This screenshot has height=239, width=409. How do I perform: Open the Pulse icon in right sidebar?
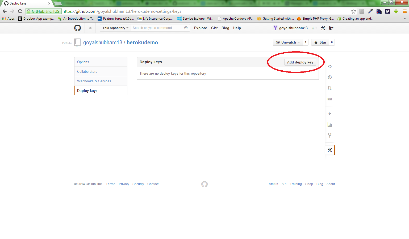[330, 114]
